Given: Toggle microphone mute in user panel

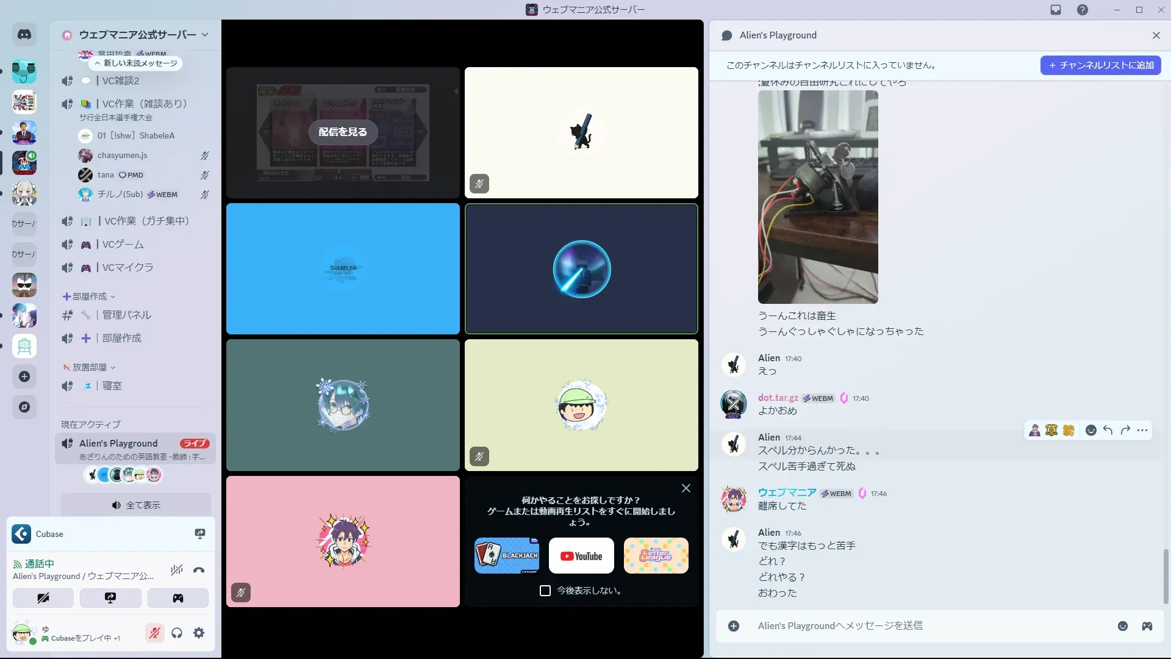Looking at the screenshot, I should [155, 633].
